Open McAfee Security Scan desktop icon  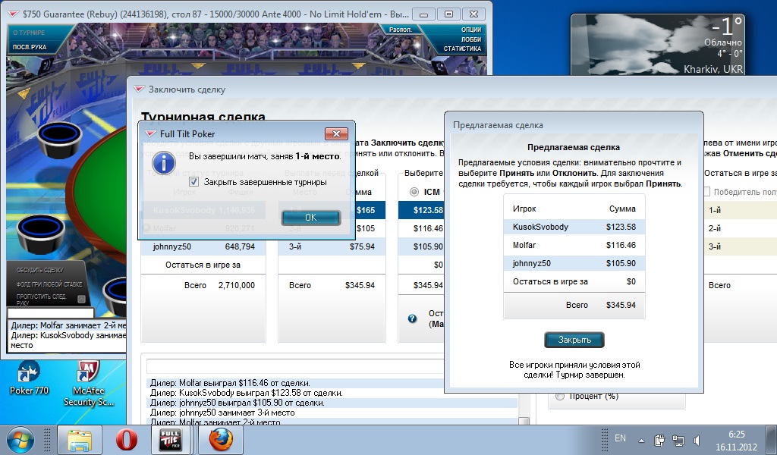pos(89,384)
